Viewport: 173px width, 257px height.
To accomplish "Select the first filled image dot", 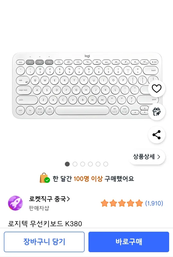I will 67,164.
